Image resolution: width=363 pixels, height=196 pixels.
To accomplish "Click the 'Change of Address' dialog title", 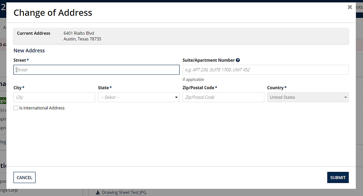I will [x=53, y=13].
